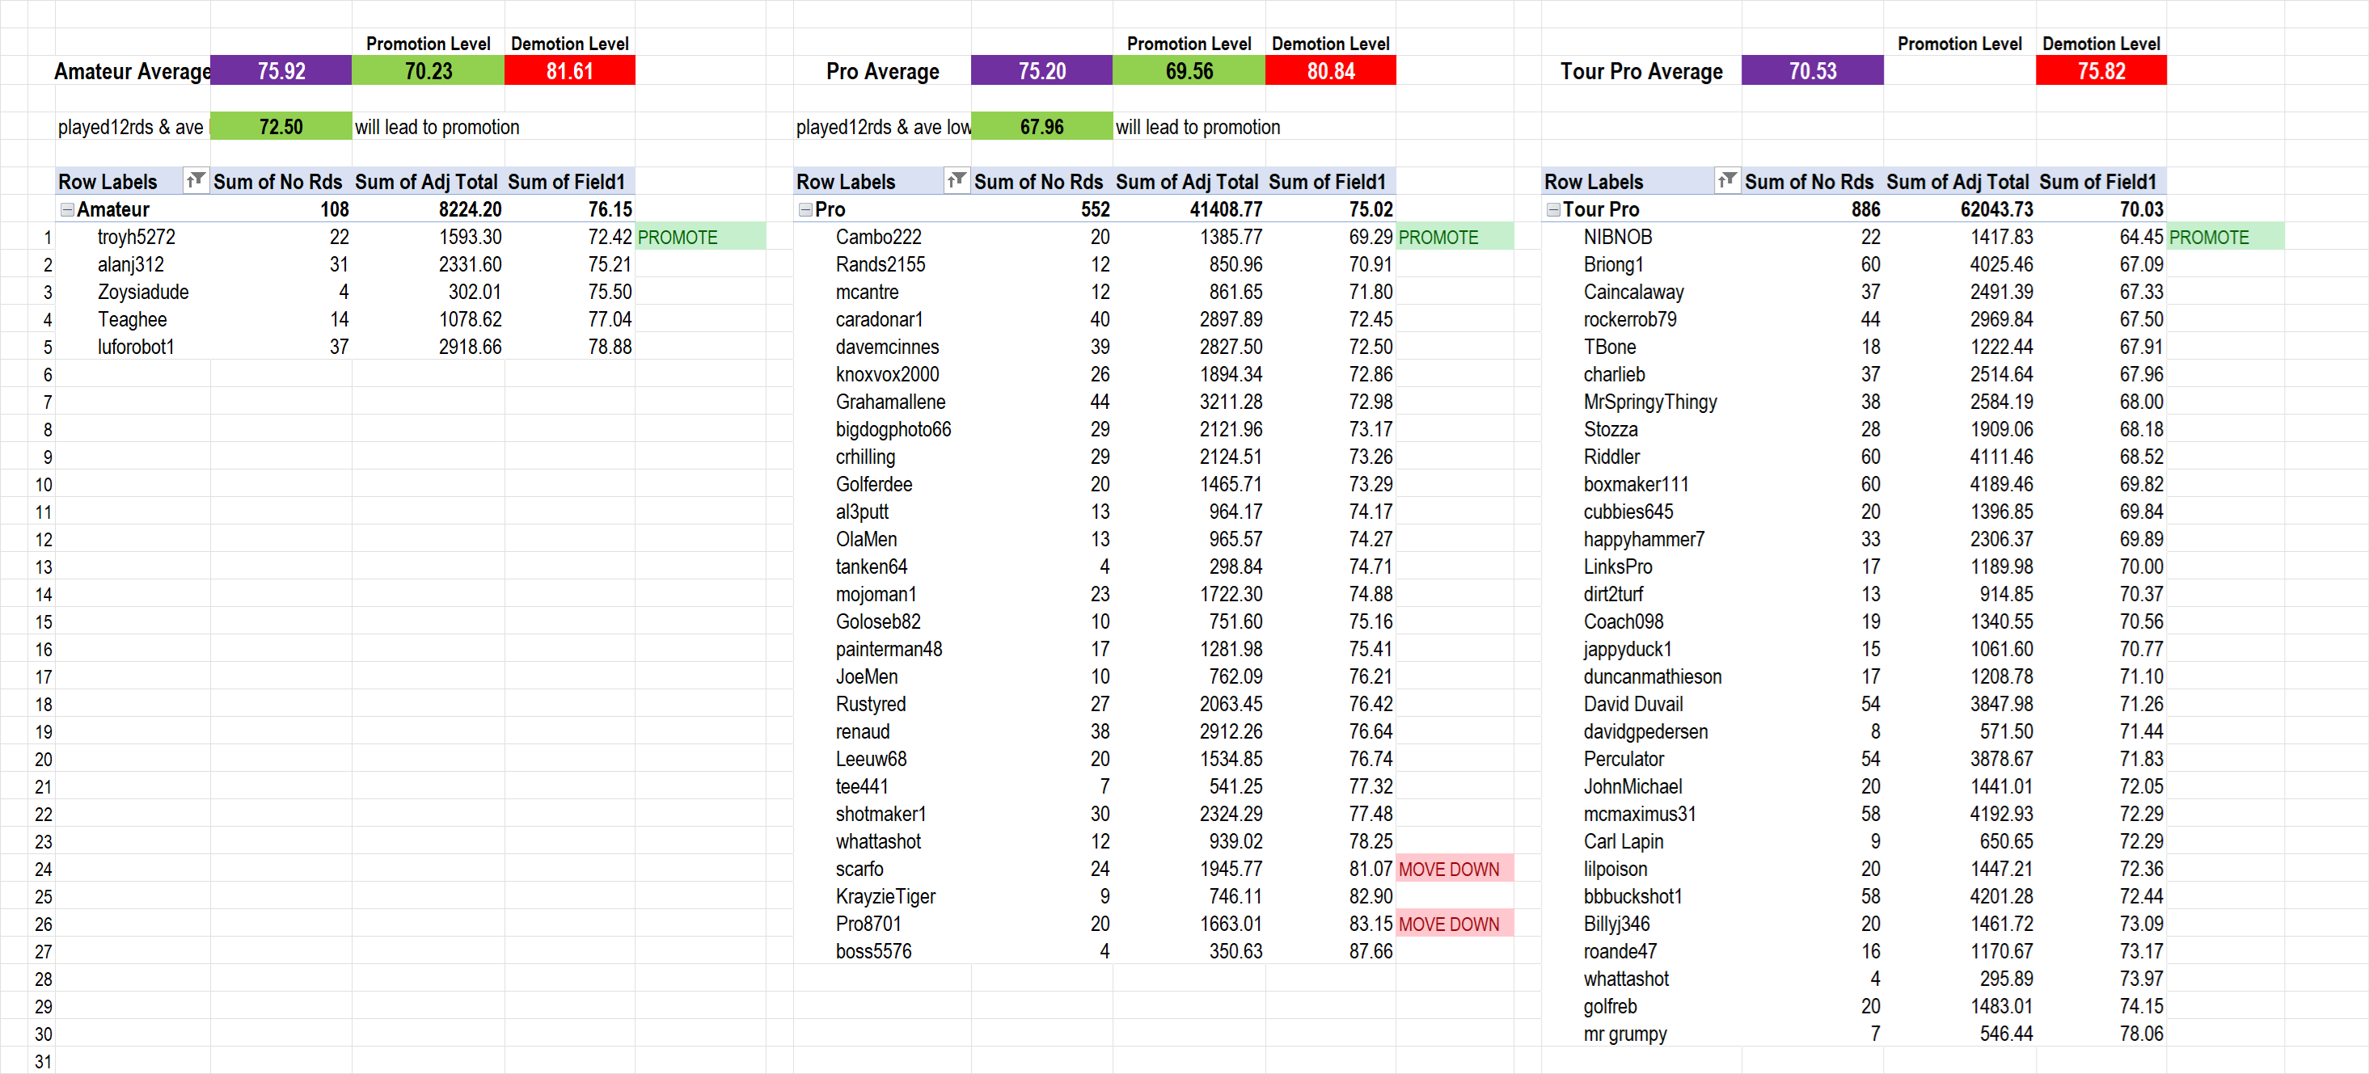
Task: Select the Tour Pro Average label cell
Action: [1641, 71]
